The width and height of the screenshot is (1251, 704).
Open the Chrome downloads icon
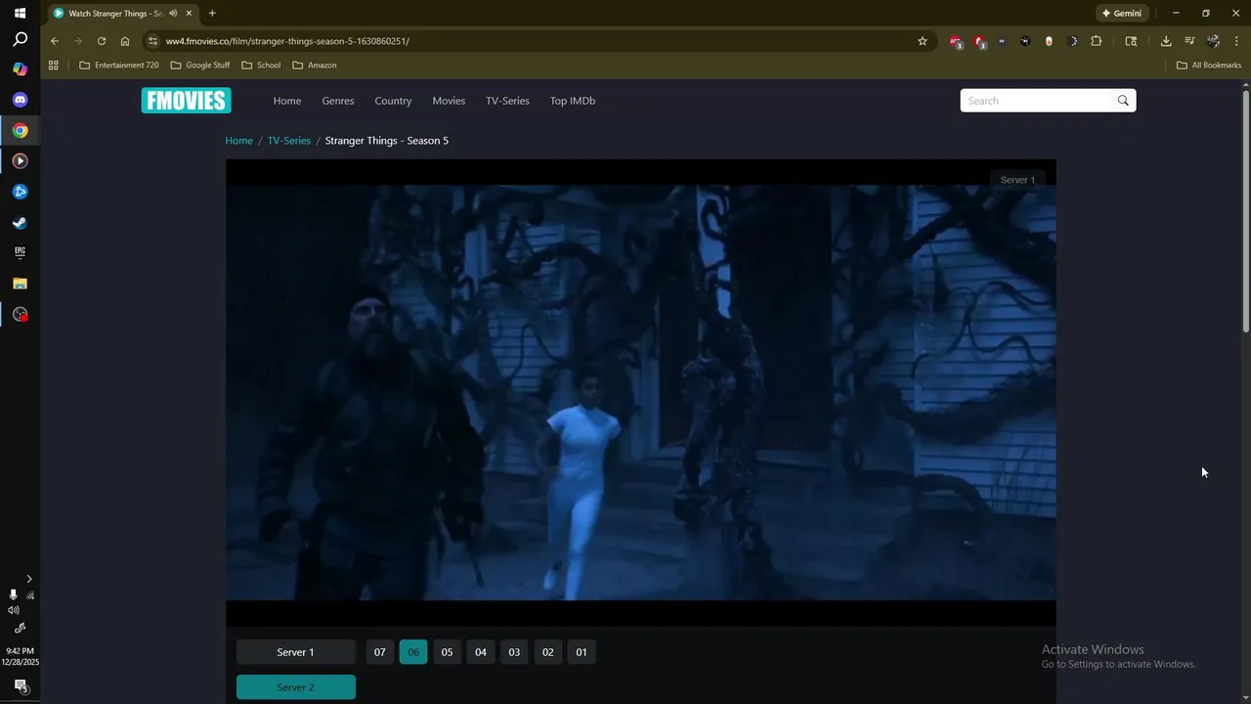point(1166,41)
